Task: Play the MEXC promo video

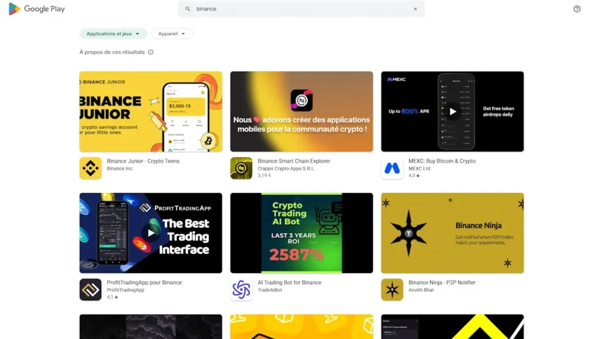Action: pyautogui.click(x=453, y=111)
